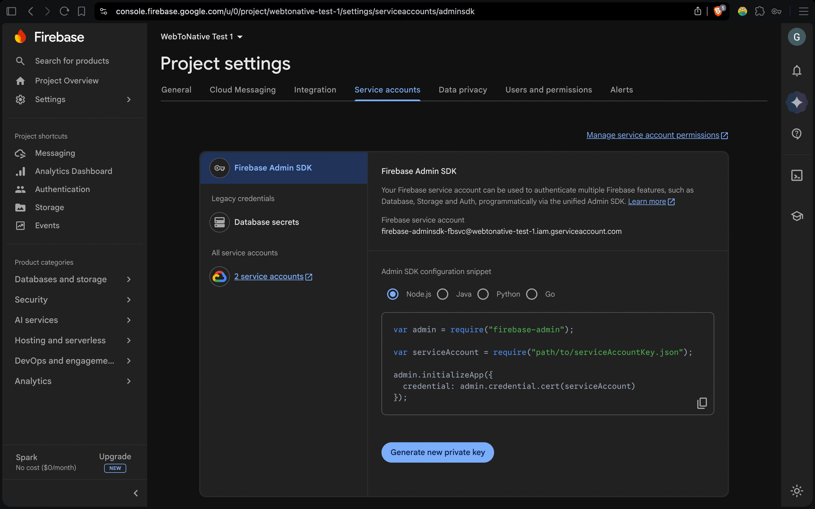Select the Python radio button
This screenshot has width=815, height=509.
pyautogui.click(x=483, y=294)
